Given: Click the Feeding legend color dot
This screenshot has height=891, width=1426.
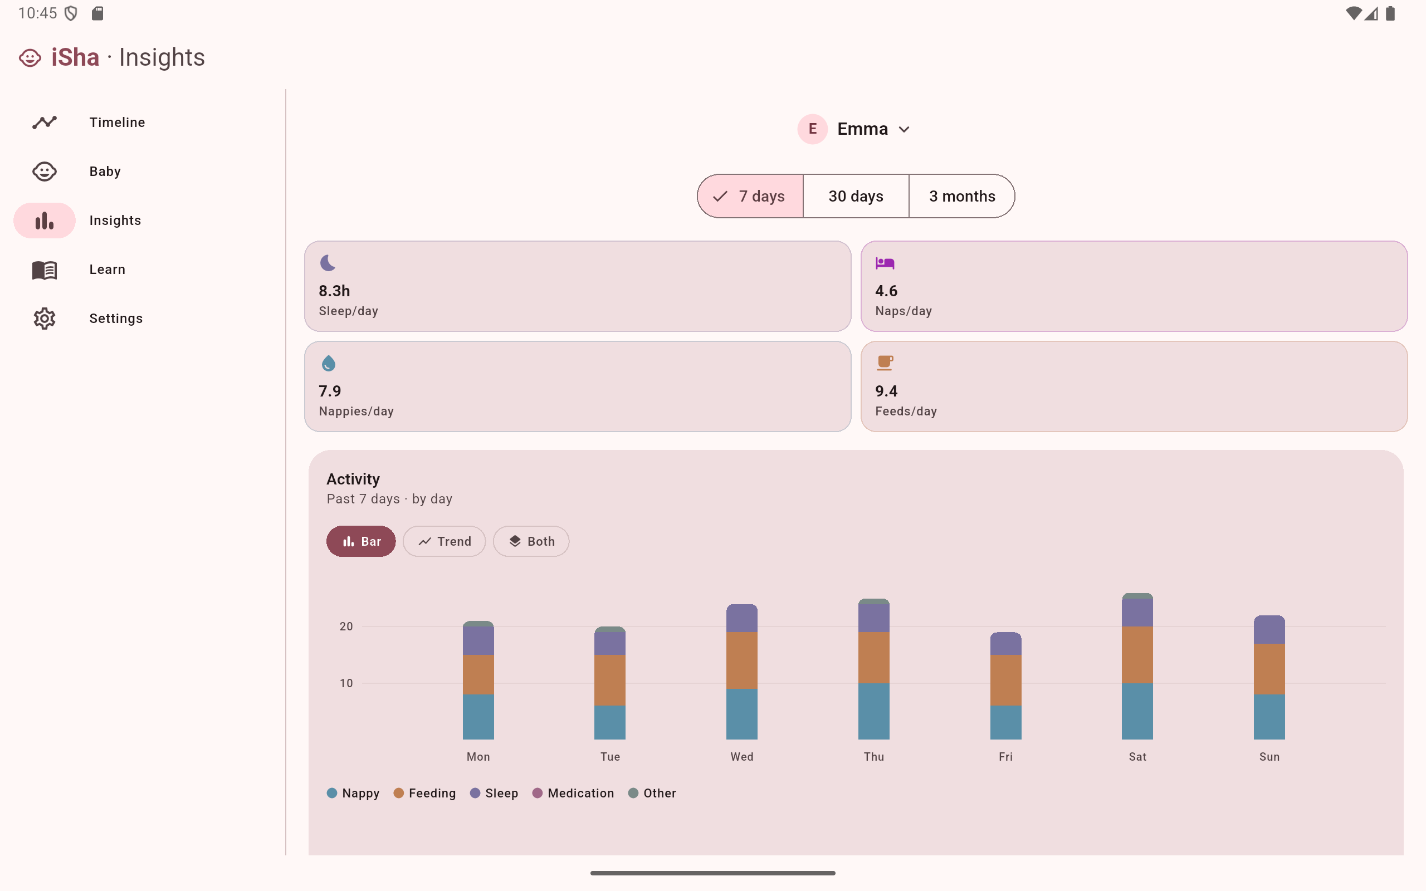Looking at the screenshot, I should 398,792.
